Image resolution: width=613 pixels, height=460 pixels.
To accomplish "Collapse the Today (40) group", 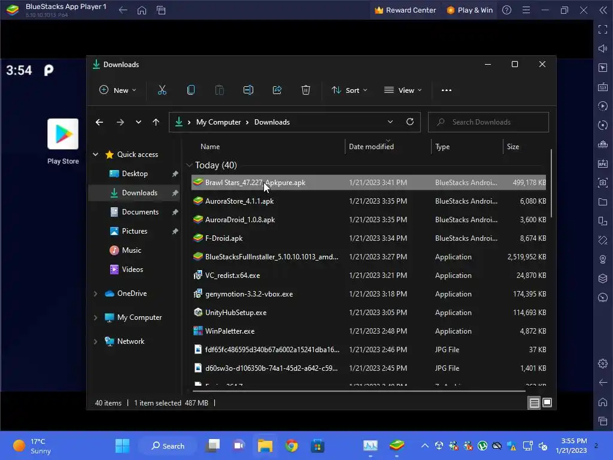I will tap(189, 165).
